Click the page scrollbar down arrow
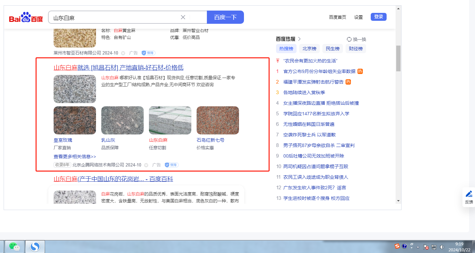The image size is (475, 253). (x=398, y=200)
